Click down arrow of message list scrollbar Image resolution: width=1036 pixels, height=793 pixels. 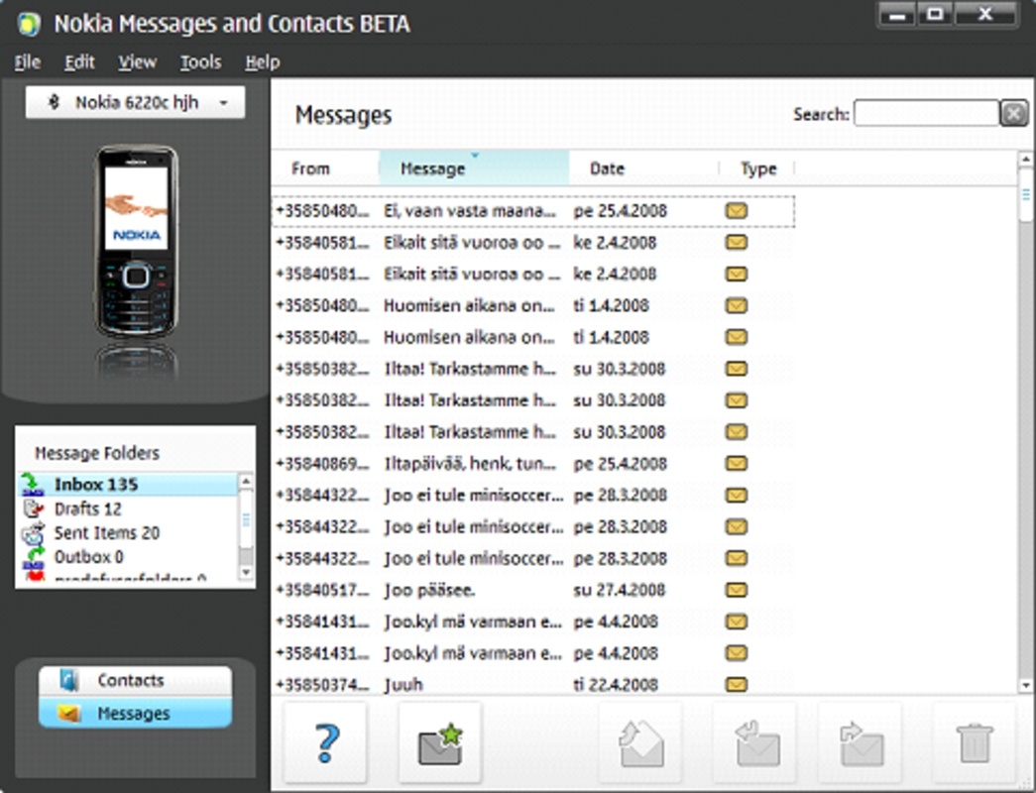pyautogui.click(x=1025, y=685)
